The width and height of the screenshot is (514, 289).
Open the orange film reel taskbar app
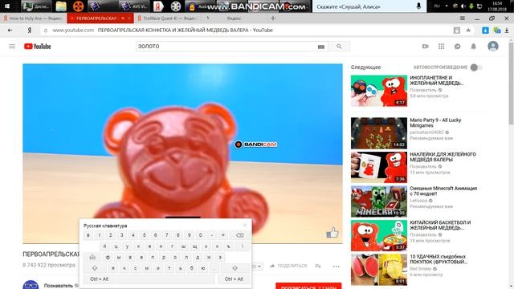(x=78, y=6)
